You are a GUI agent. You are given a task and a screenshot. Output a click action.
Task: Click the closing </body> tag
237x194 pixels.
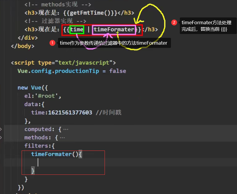tap(23, 46)
